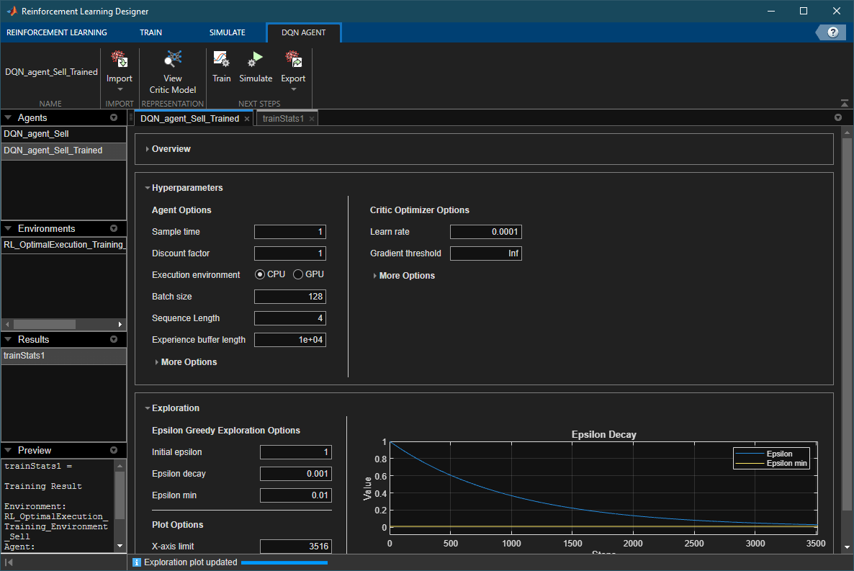This screenshot has height=571, width=854.
Task: Select GPU execution environment
Action: [x=298, y=275]
